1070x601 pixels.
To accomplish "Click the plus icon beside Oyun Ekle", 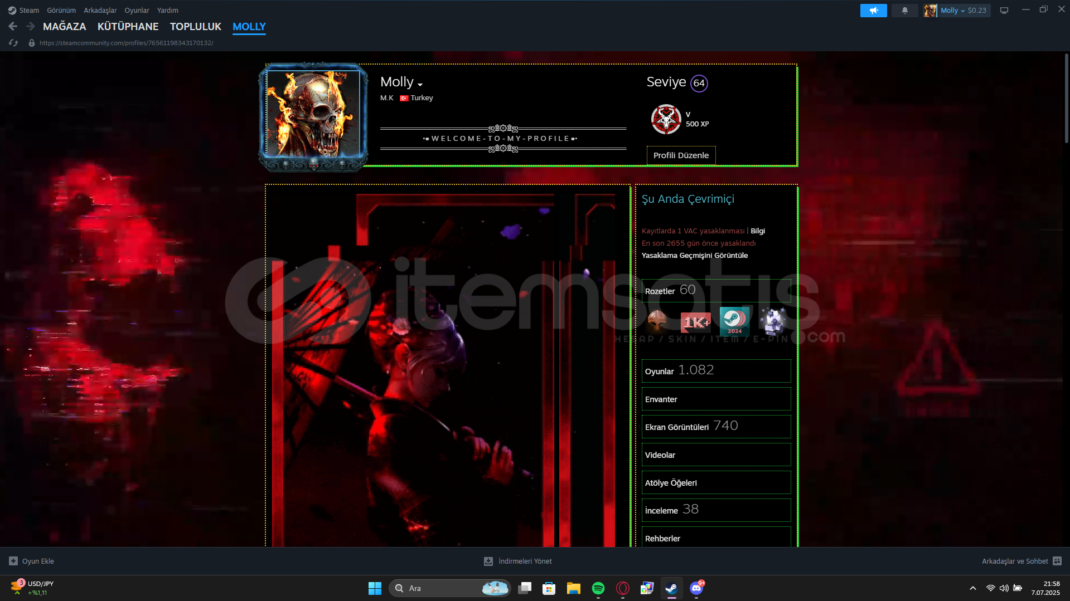I will click(x=13, y=561).
